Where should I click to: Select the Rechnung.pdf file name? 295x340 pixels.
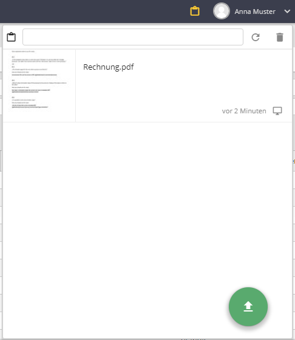point(109,67)
